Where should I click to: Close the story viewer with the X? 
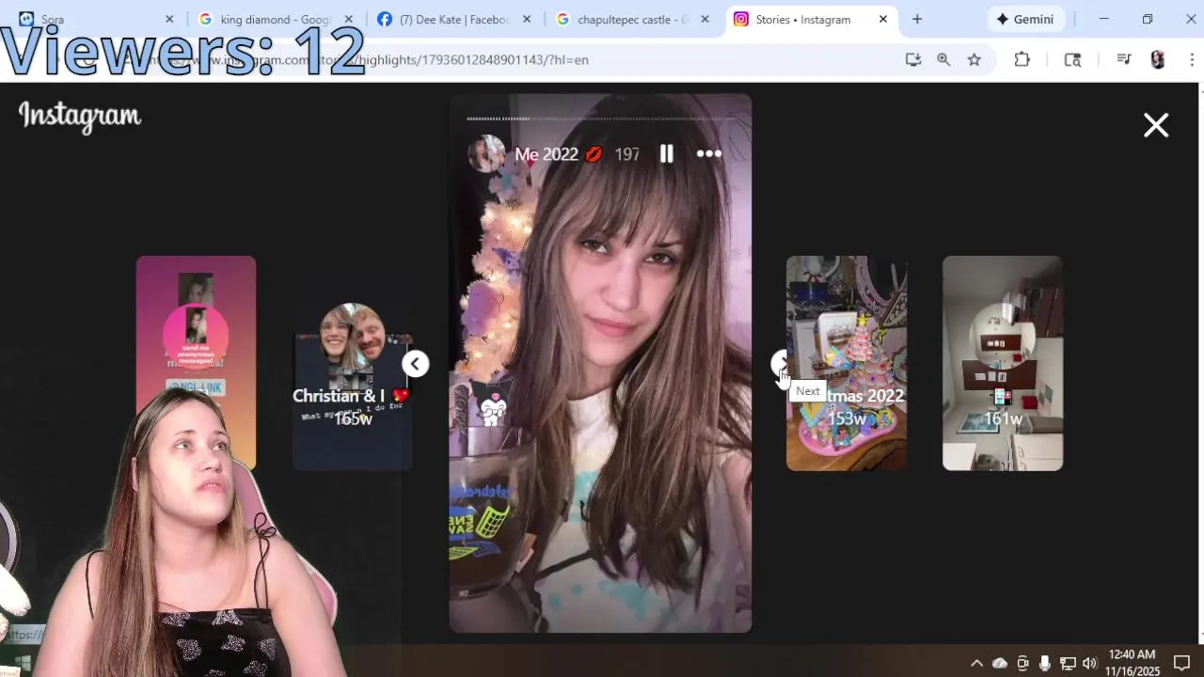[x=1156, y=125]
